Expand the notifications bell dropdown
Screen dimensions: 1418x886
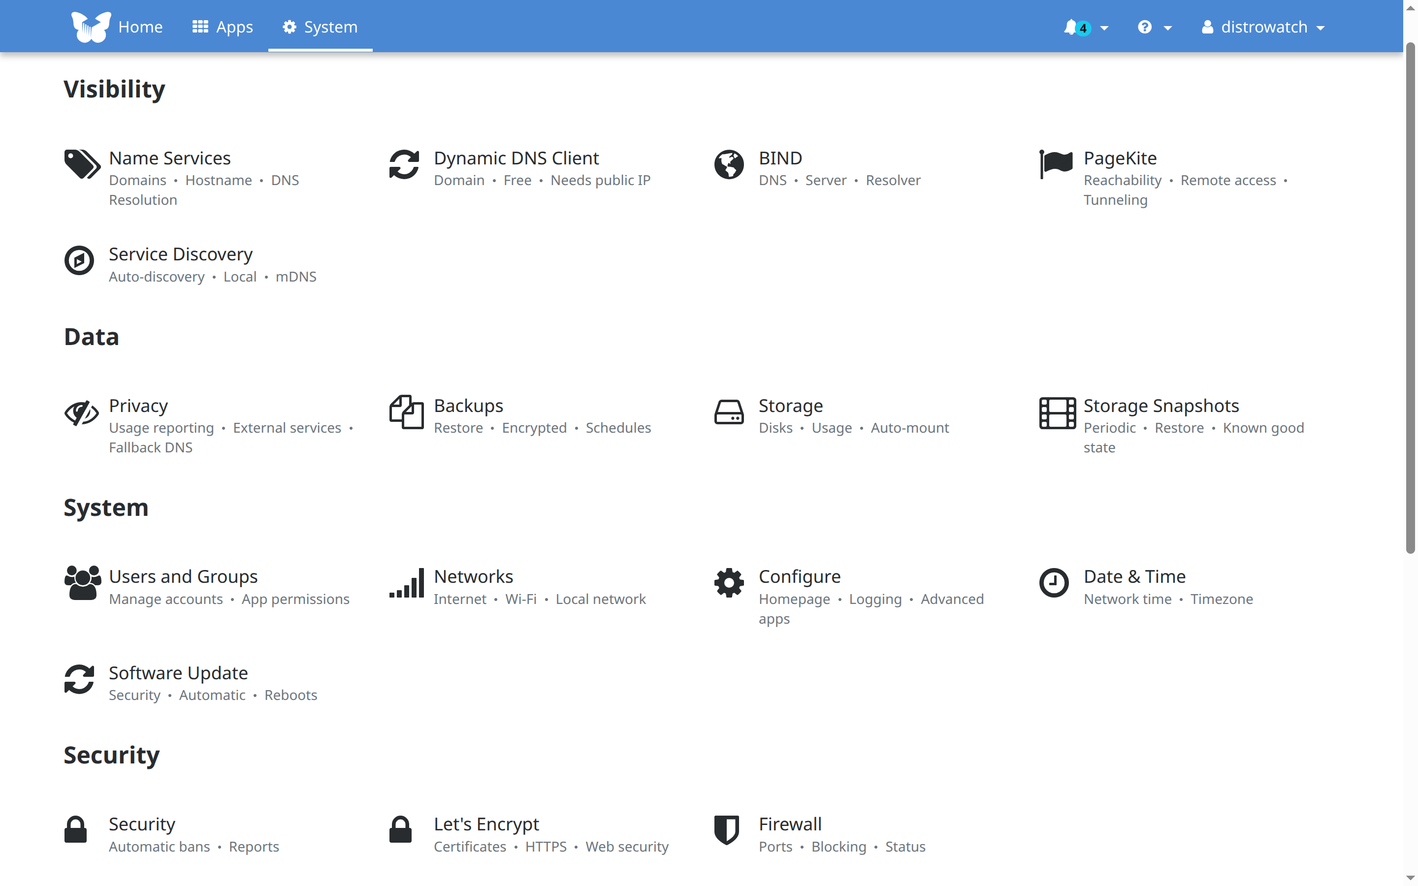(1086, 27)
